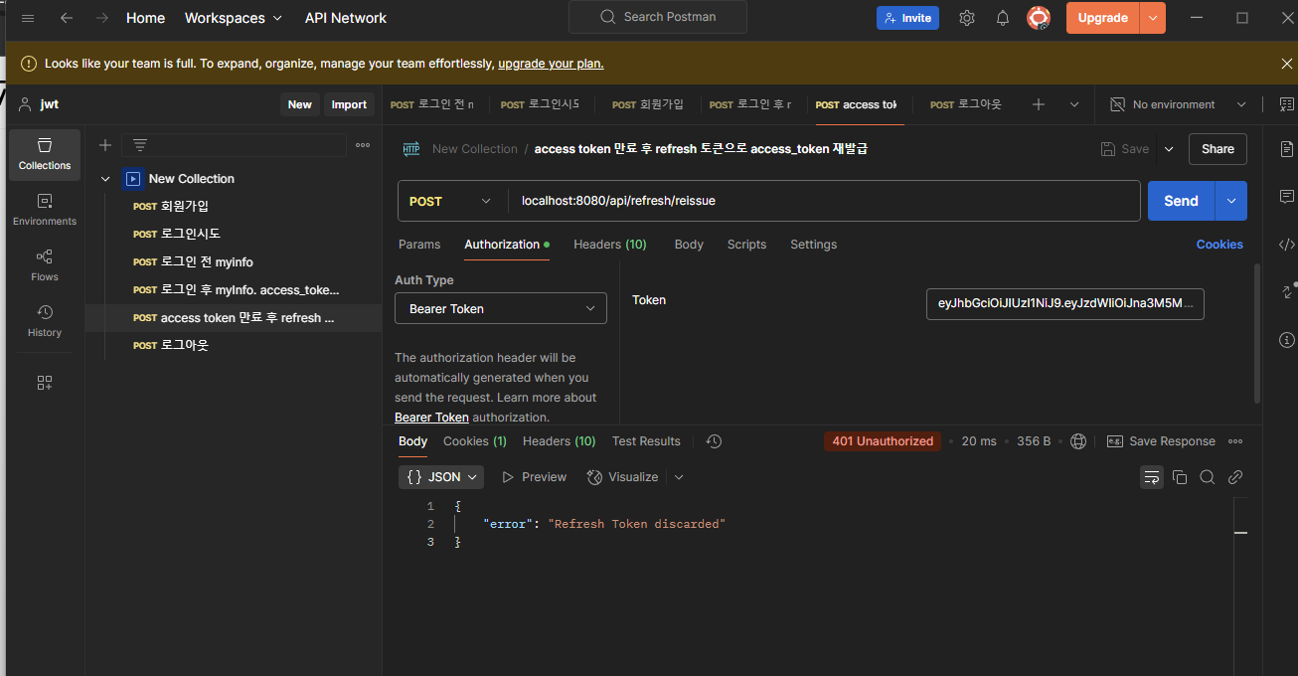The width and height of the screenshot is (1298, 676).
Task: Open the No environment selector
Action: click(1178, 104)
